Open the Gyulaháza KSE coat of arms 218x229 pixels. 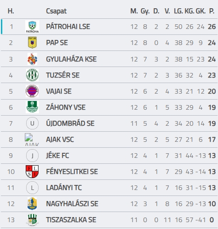coord(32,59)
